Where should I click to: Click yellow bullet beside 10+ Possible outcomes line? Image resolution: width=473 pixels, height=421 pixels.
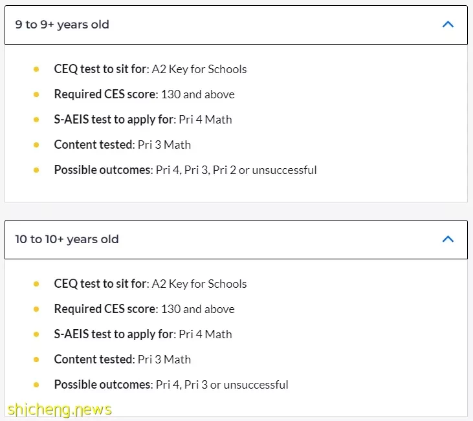(x=36, y=385)
